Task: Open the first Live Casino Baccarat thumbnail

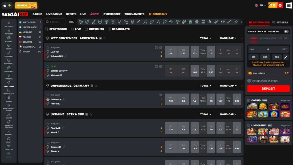Action: (252, 132)
